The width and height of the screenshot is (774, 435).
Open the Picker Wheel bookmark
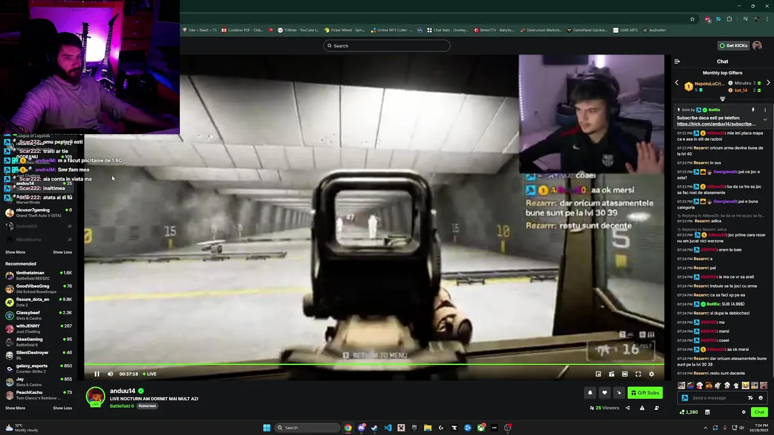coord(345,30)
